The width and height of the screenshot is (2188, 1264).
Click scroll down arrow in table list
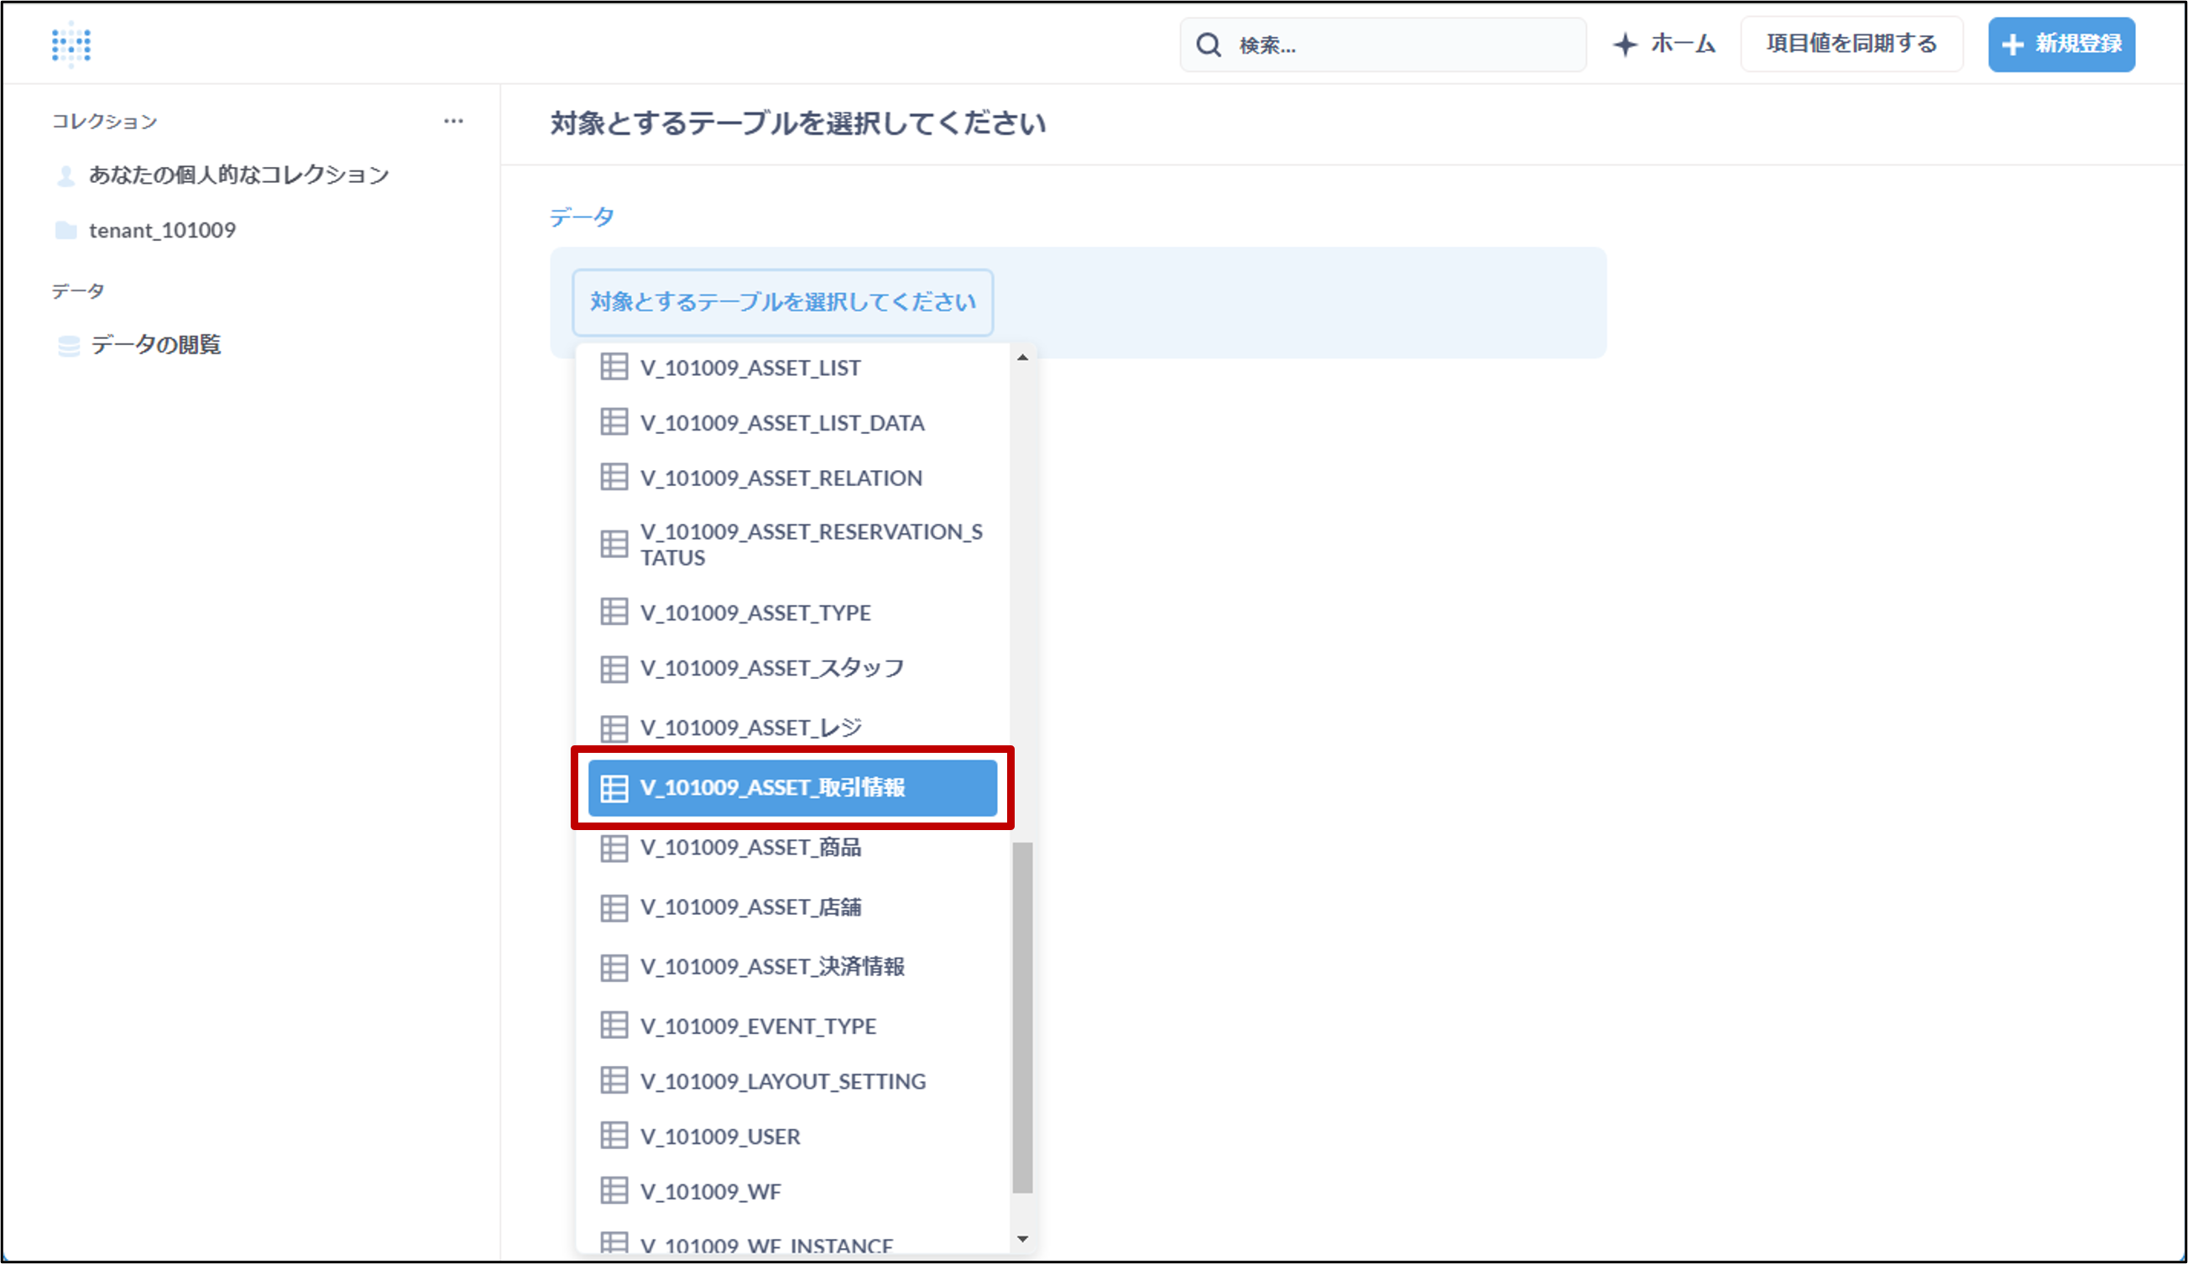coord(1022,1239)
